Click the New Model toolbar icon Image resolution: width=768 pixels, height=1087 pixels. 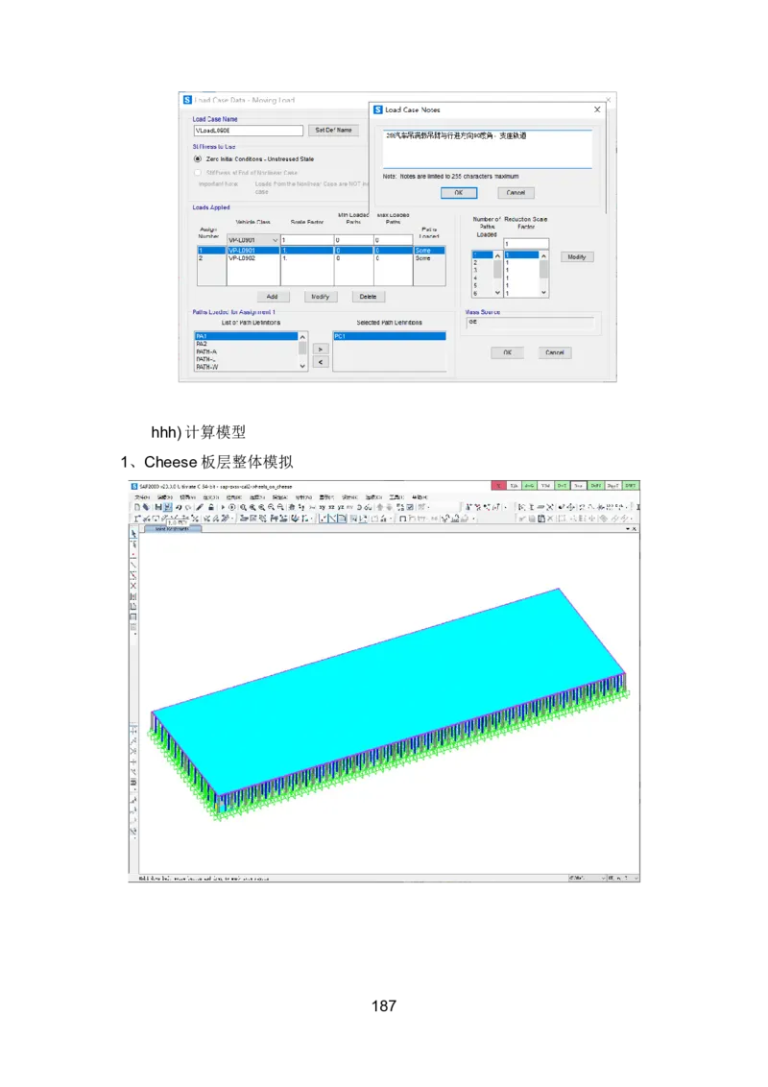pos(137,507)
